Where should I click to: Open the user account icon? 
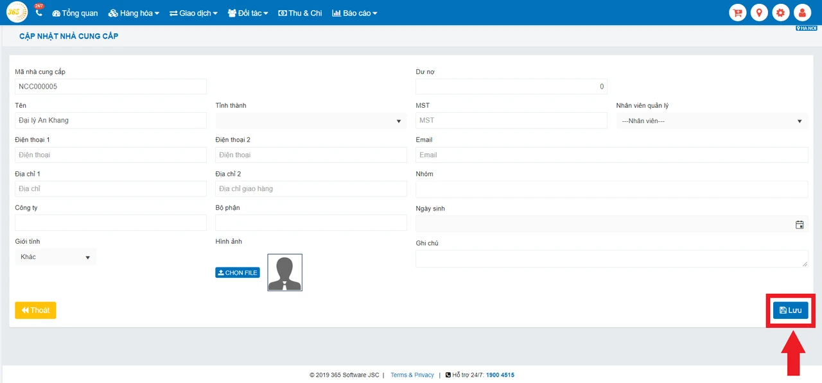coord(802,12)
